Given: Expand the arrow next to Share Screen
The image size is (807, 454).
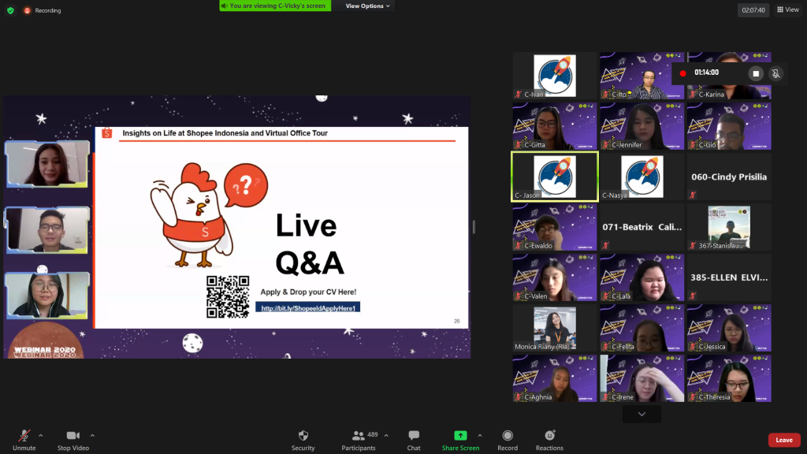Looking at the screenshot, I should (480, 435).
